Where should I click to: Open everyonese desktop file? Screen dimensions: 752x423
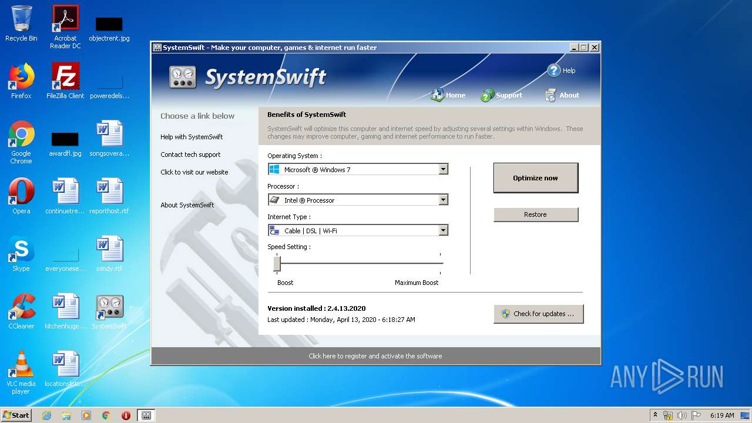65,260
